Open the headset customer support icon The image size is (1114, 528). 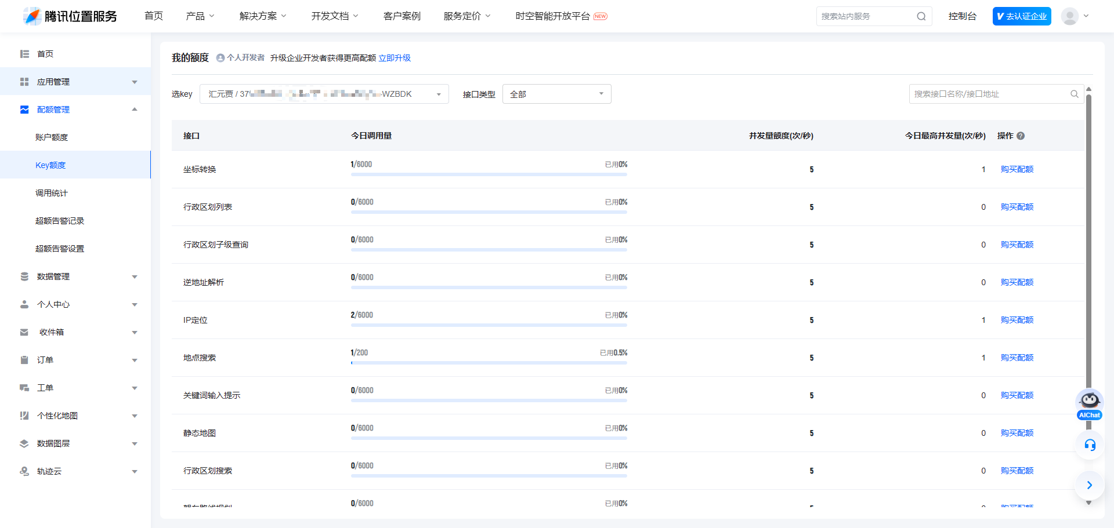tap(1090, 445)
